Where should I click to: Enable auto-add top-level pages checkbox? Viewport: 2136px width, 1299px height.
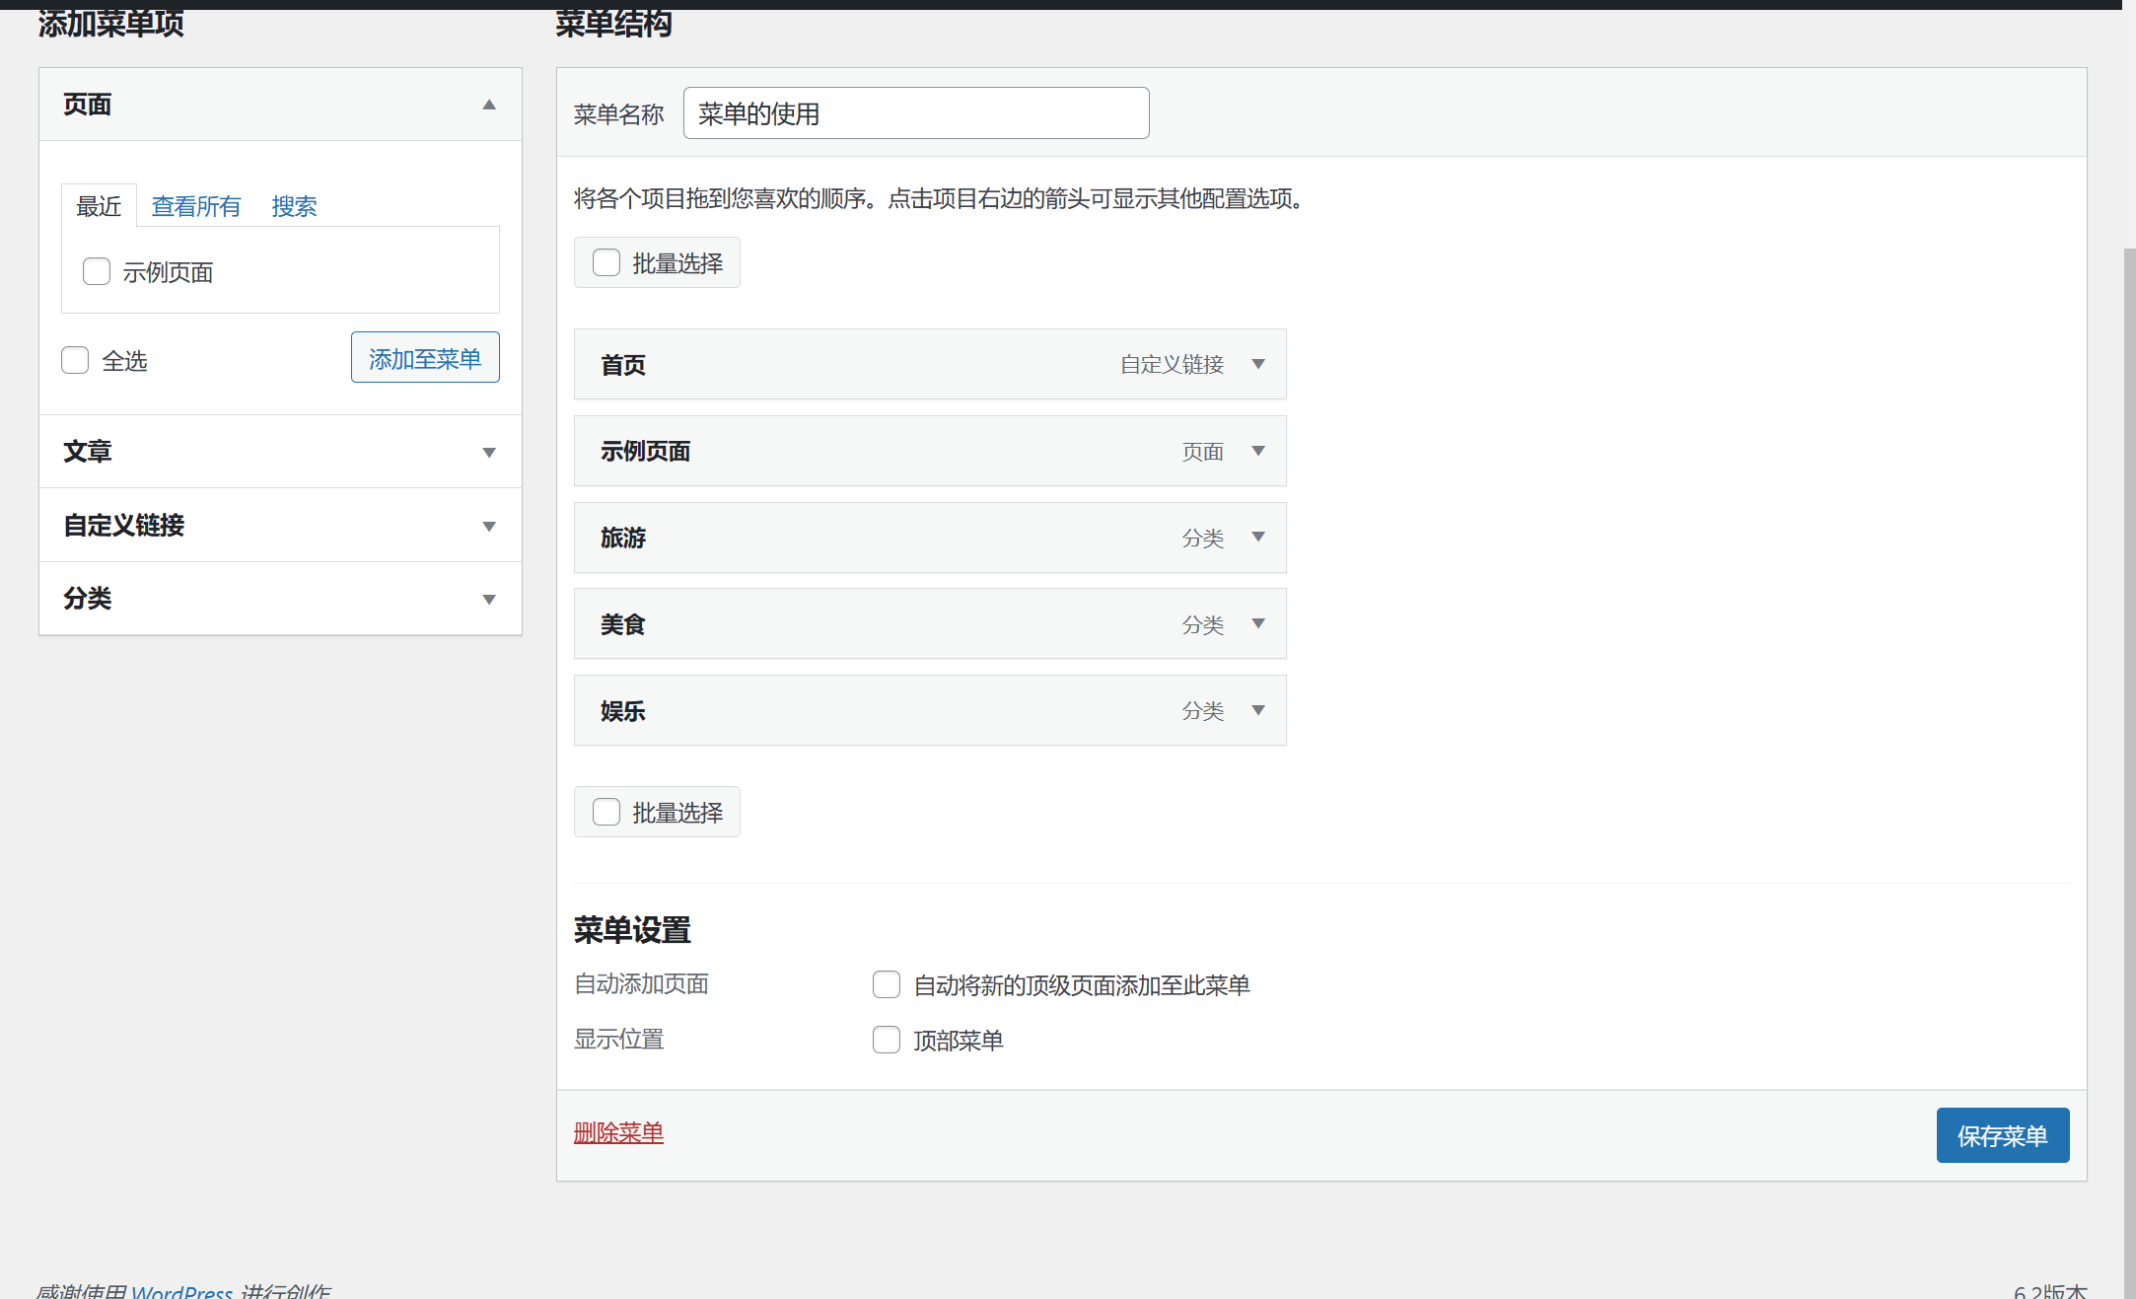(x=887, y=984)
